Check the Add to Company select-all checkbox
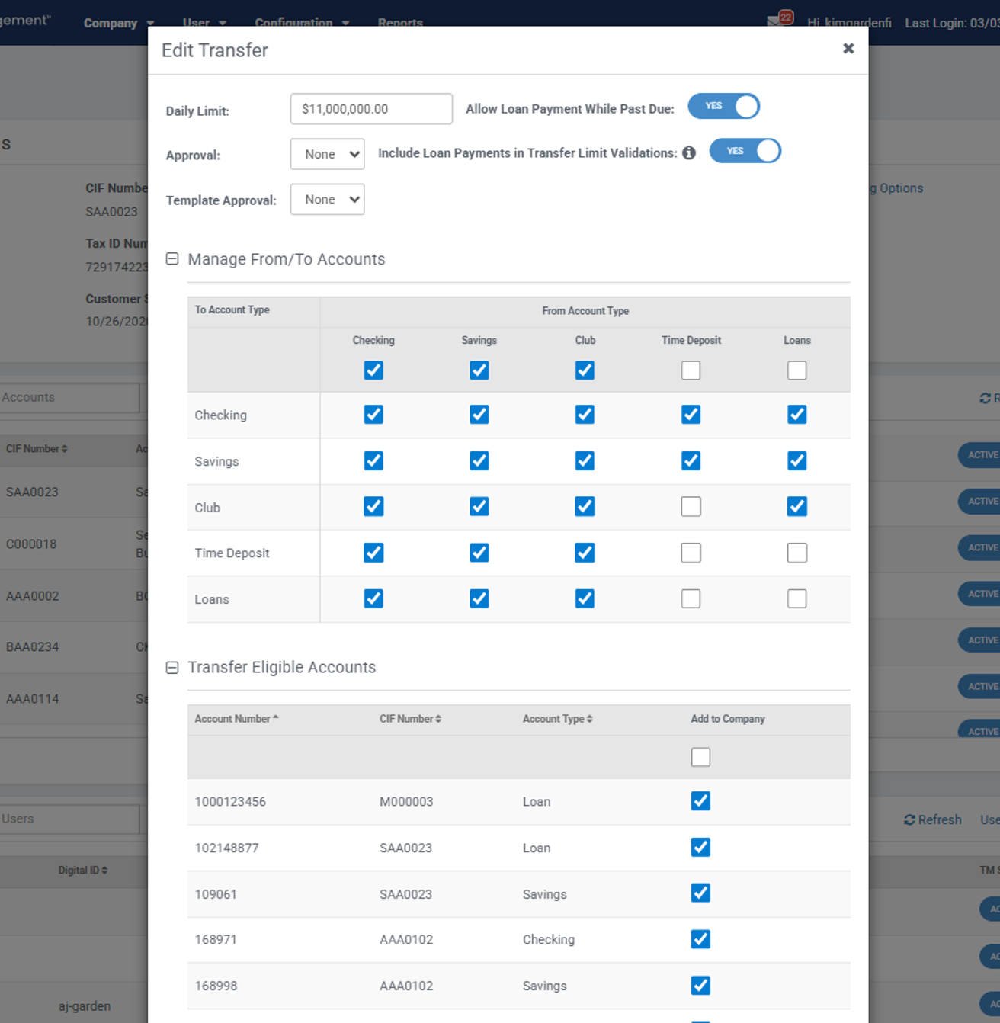This screenshot has width=1000, height=1023. point(700,757)
